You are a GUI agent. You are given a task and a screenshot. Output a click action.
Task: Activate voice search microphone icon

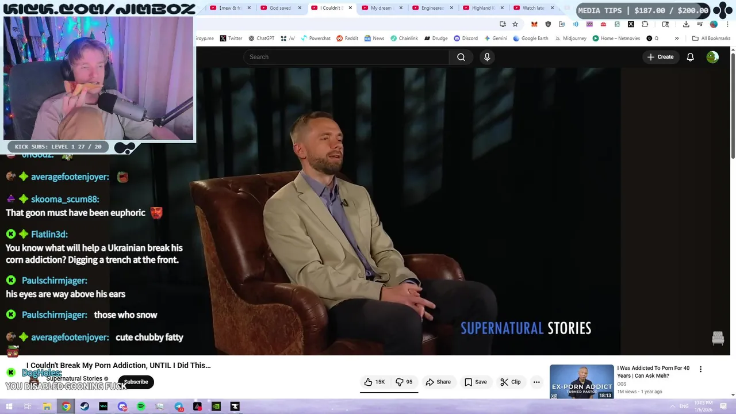487,57
